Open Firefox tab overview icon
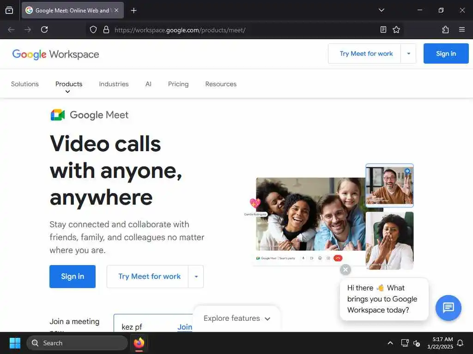The height and width of the screenshot is (354, 473). coord(9,10)
